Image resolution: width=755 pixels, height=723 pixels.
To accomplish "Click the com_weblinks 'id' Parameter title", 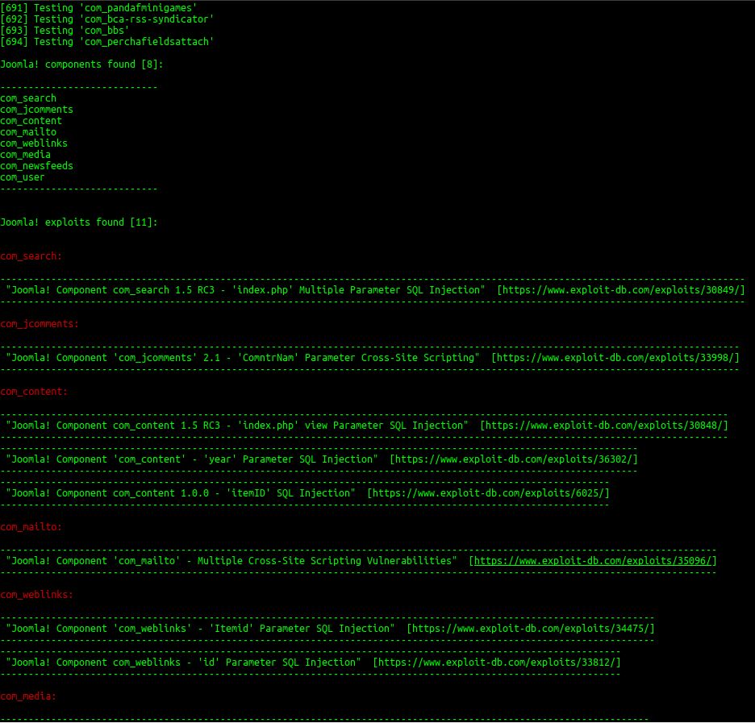I will pos(183,663).
